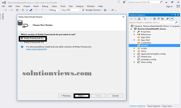Expand the scripts folder
Screen dimensions: 181x108
(134, 48)
